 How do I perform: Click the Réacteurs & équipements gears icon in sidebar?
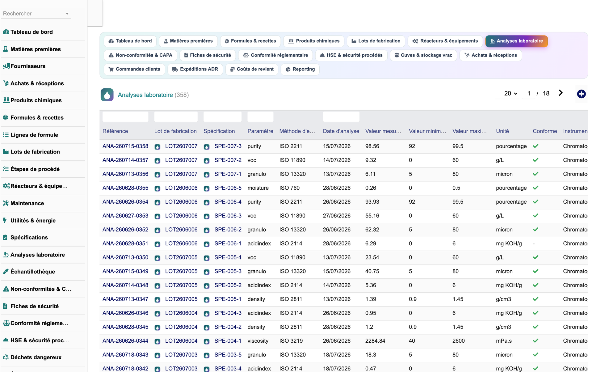[6, 186]
